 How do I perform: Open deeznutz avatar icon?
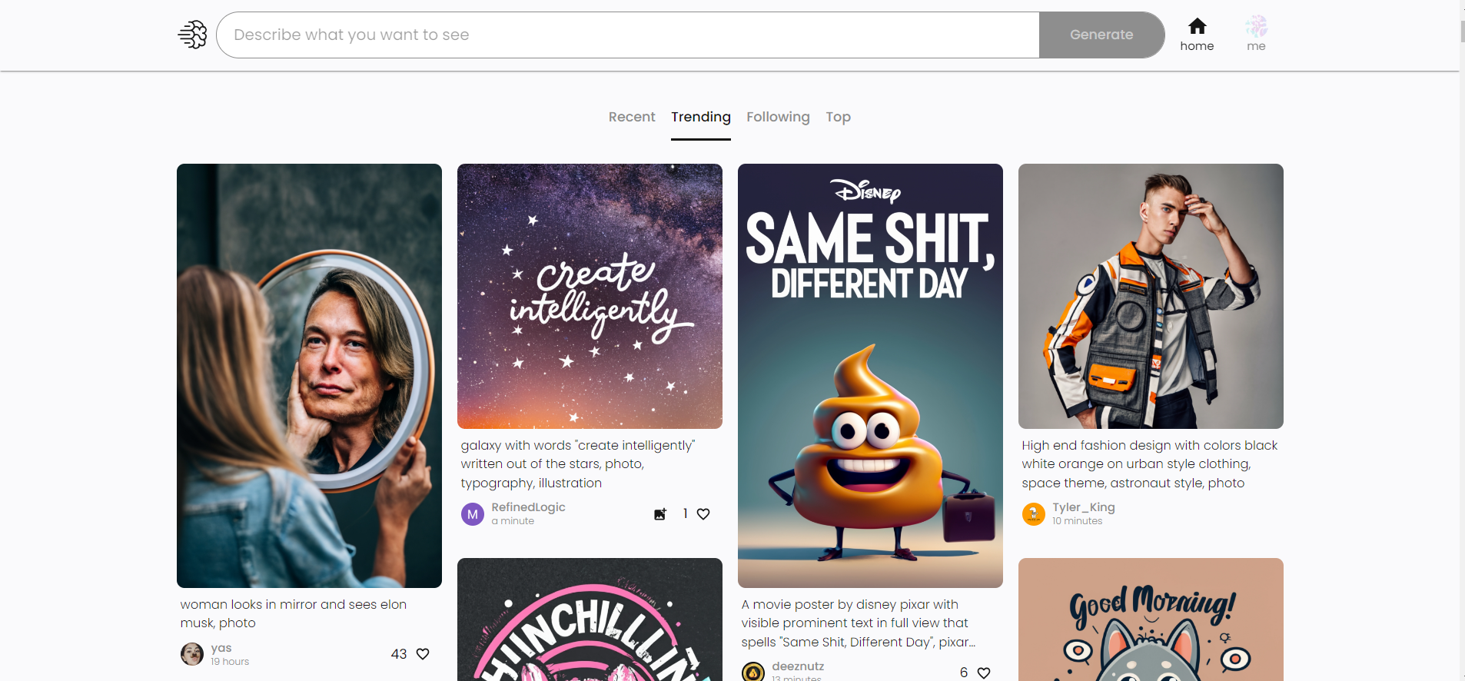pos(753,672)
